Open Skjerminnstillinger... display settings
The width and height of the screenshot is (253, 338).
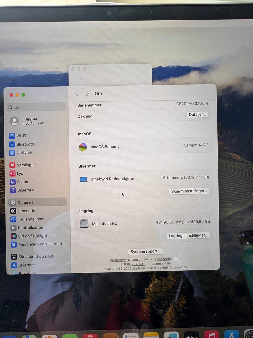[x=189, y=191]
